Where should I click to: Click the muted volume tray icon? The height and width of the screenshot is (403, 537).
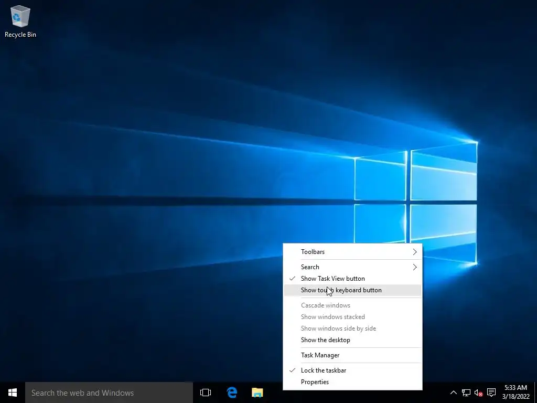coord(478,393)
